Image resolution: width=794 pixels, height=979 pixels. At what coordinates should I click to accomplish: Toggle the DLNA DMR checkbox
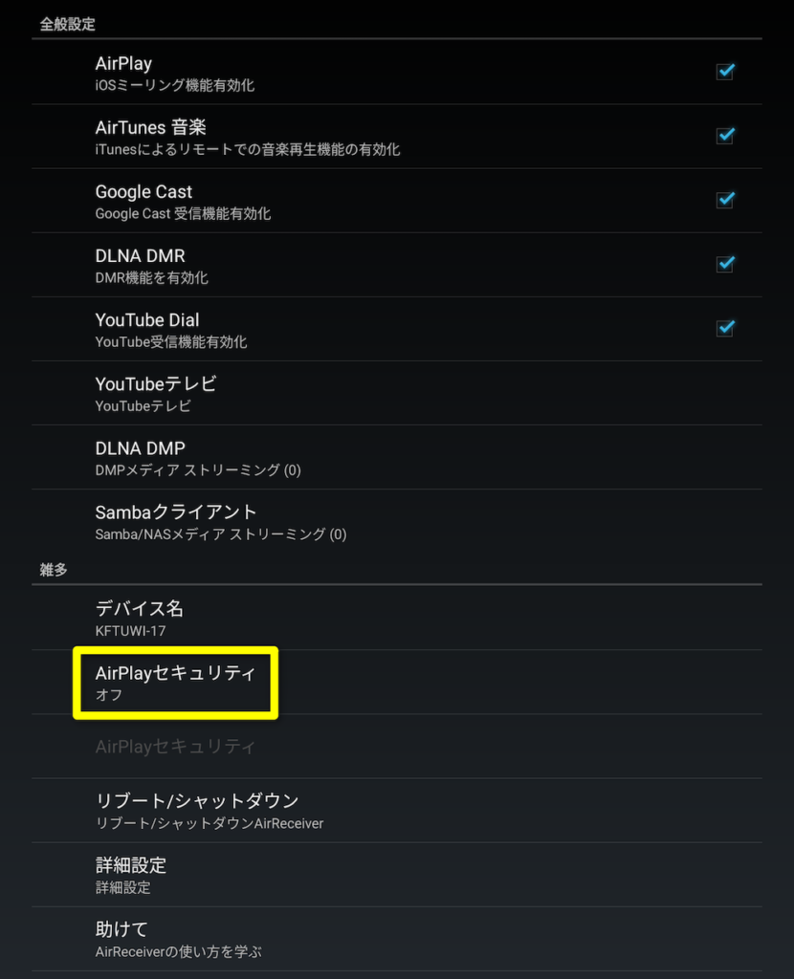coord(725,265)
